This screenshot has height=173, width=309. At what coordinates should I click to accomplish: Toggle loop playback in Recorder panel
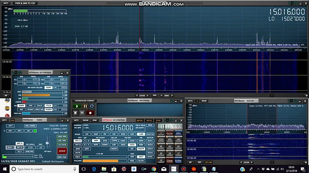click(x=92, y=106)
